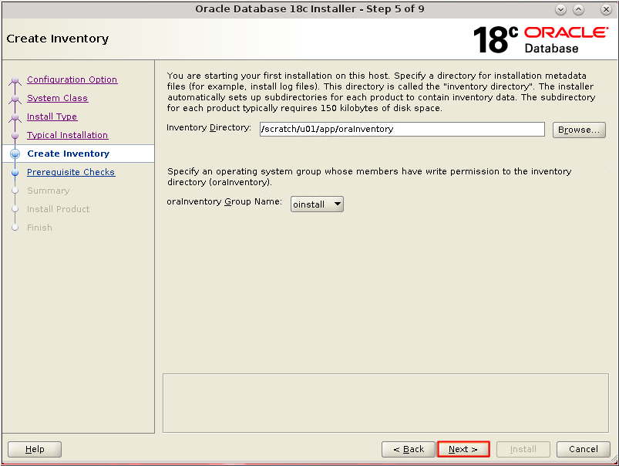Maximize the installer window
Screen dimensions: 619x466
[578, 9]
